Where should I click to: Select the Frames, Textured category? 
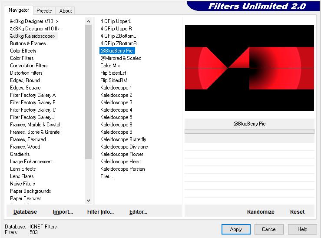pos(28,139)
